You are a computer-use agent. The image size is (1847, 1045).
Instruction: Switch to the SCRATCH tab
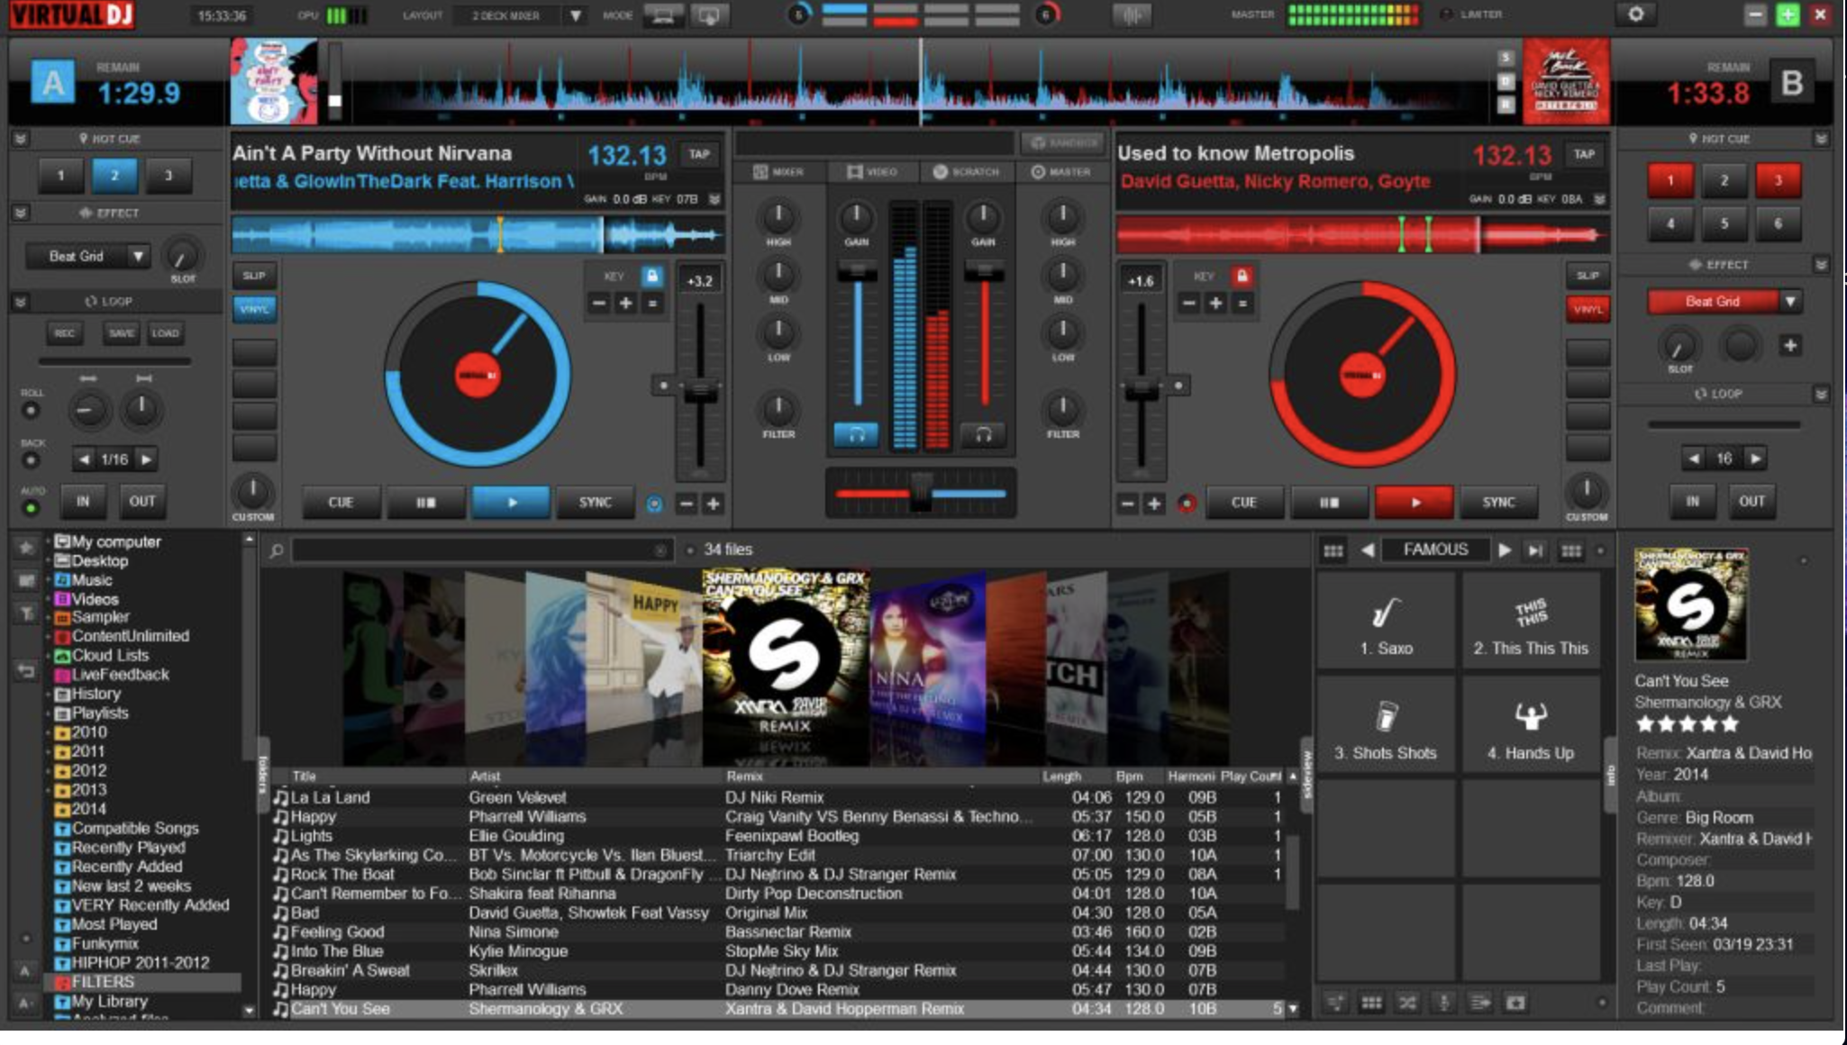click(966, 171)
